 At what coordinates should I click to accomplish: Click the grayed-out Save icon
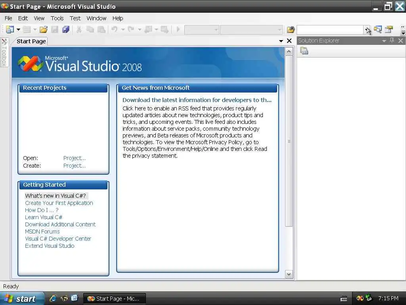coord(55,29)
